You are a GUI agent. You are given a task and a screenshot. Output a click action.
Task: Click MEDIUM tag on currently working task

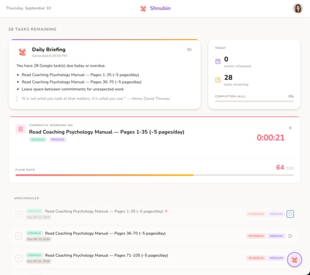58,140
